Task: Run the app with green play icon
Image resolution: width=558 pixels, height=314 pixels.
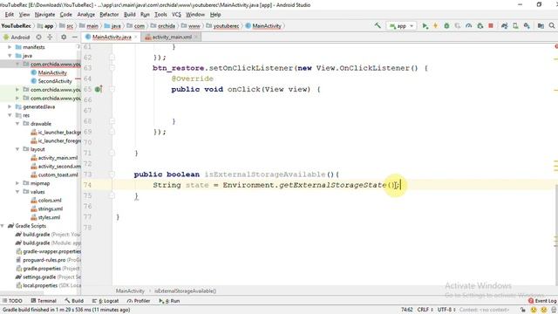Action: [425, 25]
